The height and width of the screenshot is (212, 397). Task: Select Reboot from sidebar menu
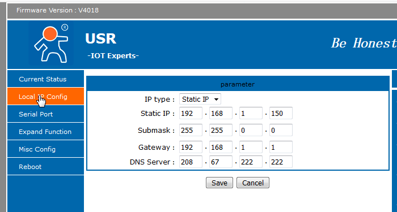coord(45,167)
